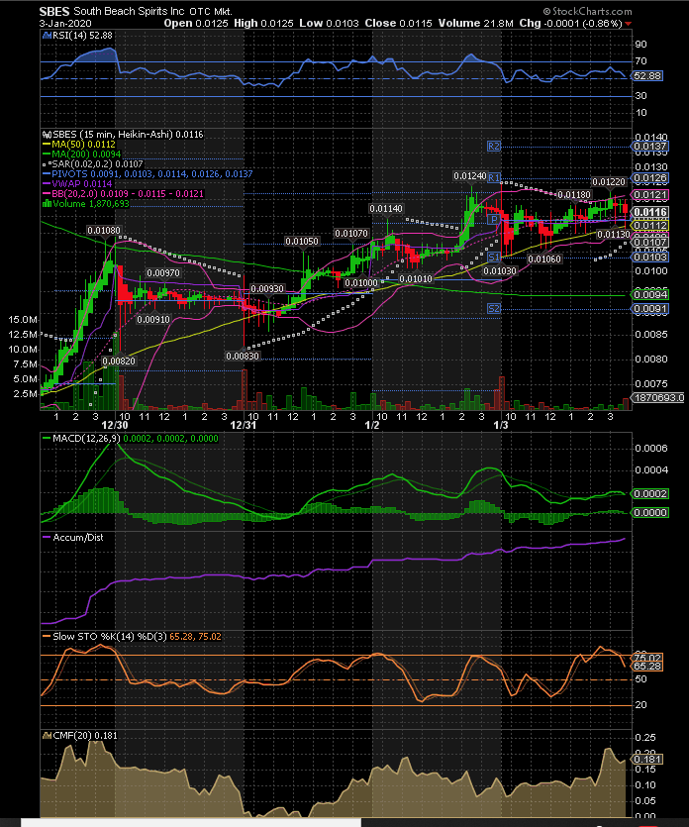
Task: Click the S2 pivot marker
Action: pyautogui.click(x=493, y=309)
